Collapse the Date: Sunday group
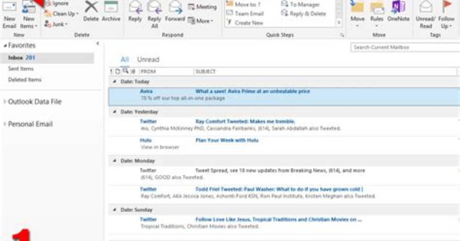The width and height of the screenshot is (460, 241). (114, 210)
